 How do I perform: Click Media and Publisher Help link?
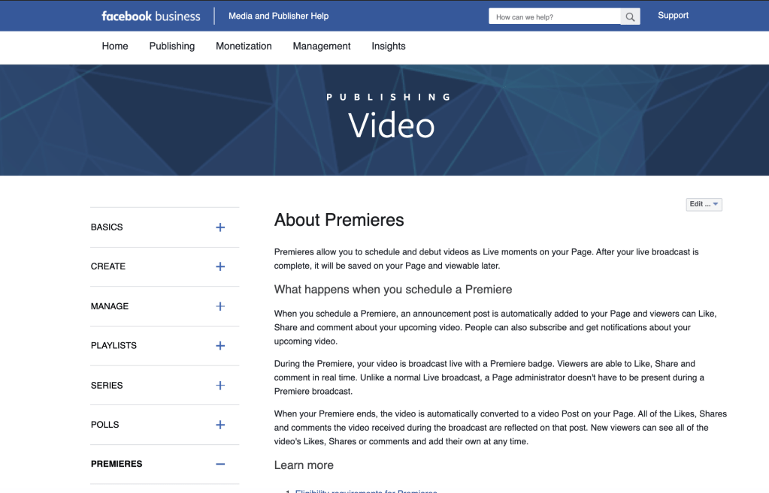[278, 16]
